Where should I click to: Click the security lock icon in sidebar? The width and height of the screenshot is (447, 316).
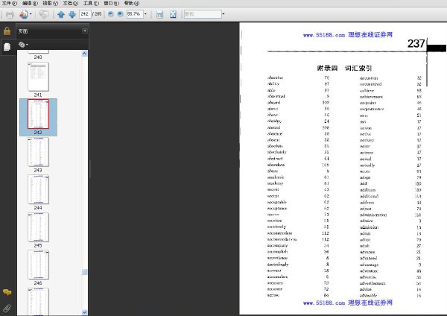(x=7, y=31)
